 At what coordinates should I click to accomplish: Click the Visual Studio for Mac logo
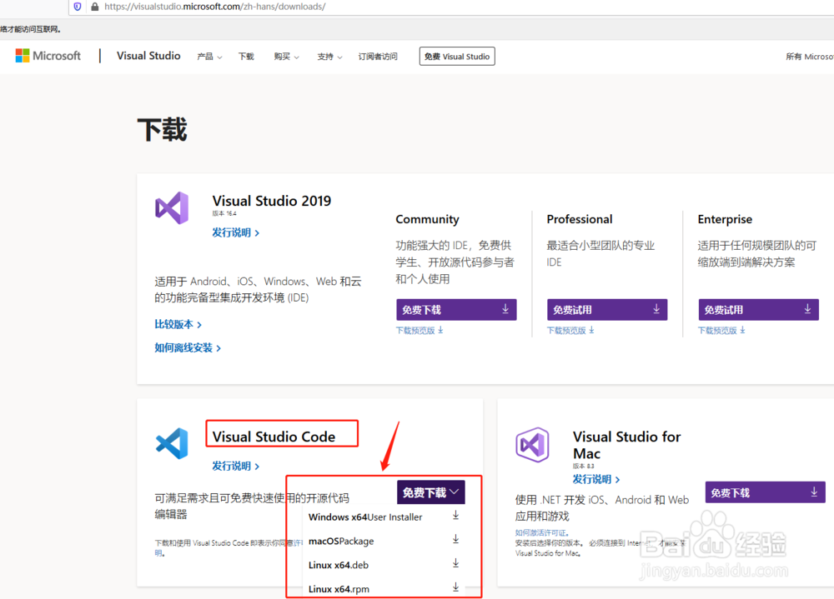pyautogui.click(x=532, y=444)
